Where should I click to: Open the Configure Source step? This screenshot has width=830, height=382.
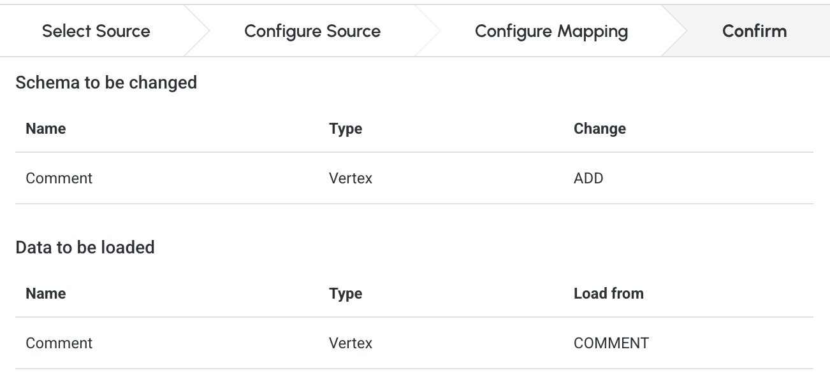312,31
